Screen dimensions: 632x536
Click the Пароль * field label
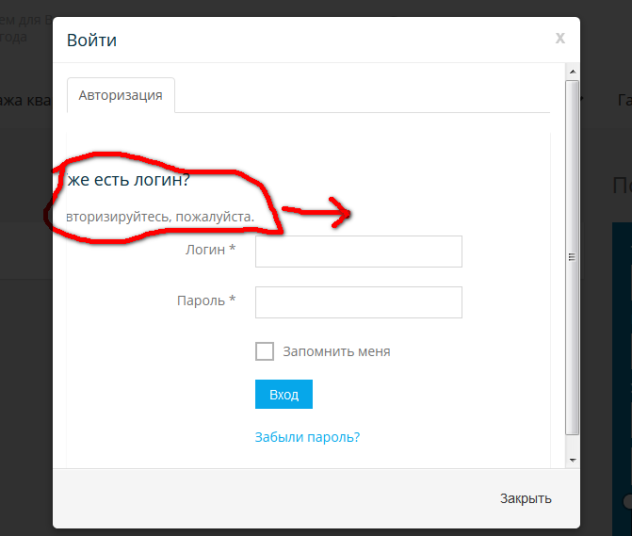coord(206,300)
